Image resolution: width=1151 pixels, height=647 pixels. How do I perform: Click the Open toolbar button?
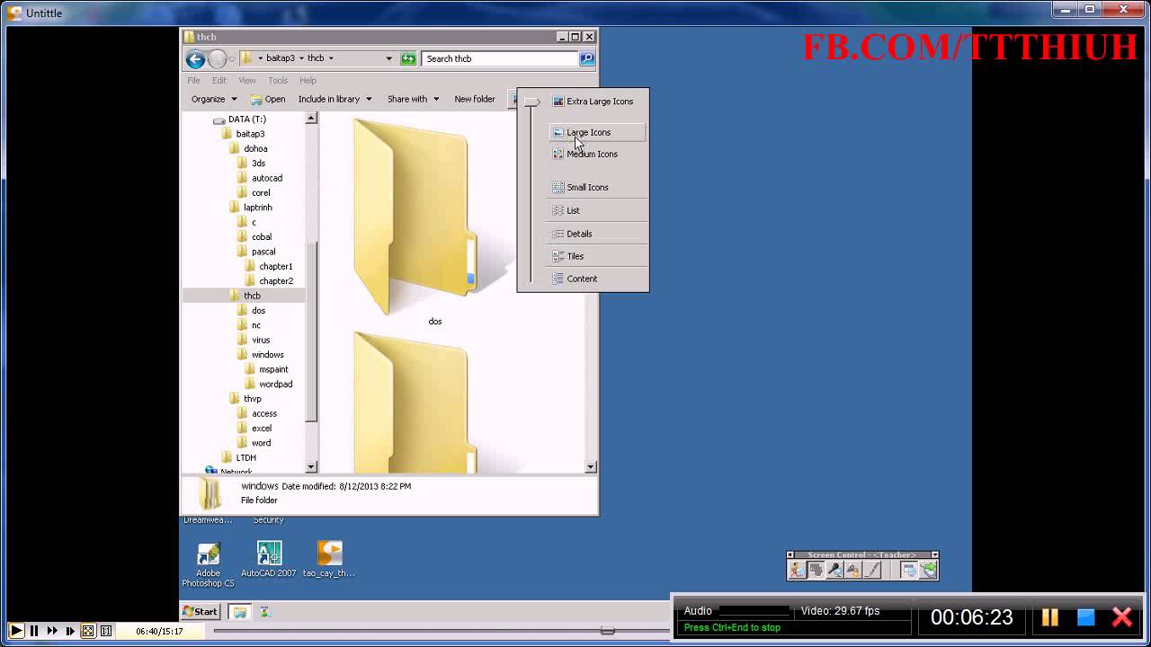point(268,99)
